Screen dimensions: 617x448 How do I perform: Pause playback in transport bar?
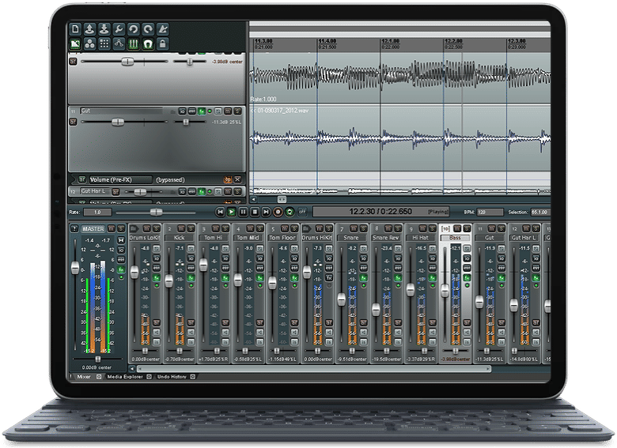(243, 213)
